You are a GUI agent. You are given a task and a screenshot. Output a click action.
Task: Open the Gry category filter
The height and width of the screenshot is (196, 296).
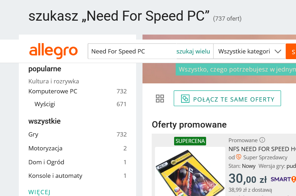[33, 134]
